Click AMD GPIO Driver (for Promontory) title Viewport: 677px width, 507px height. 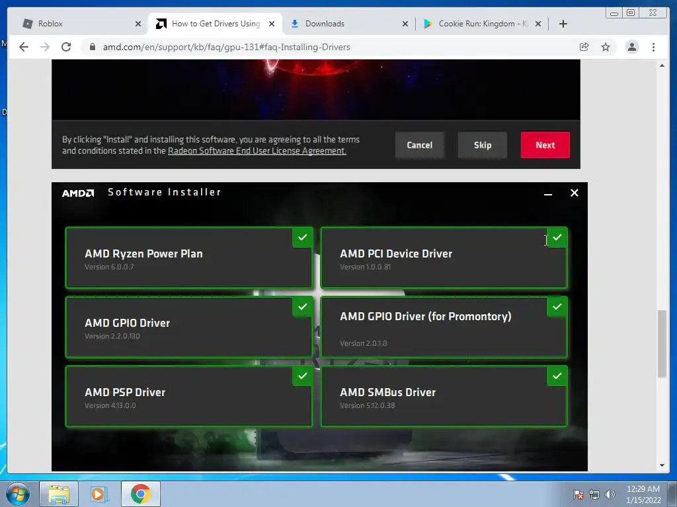coord(426,317)
